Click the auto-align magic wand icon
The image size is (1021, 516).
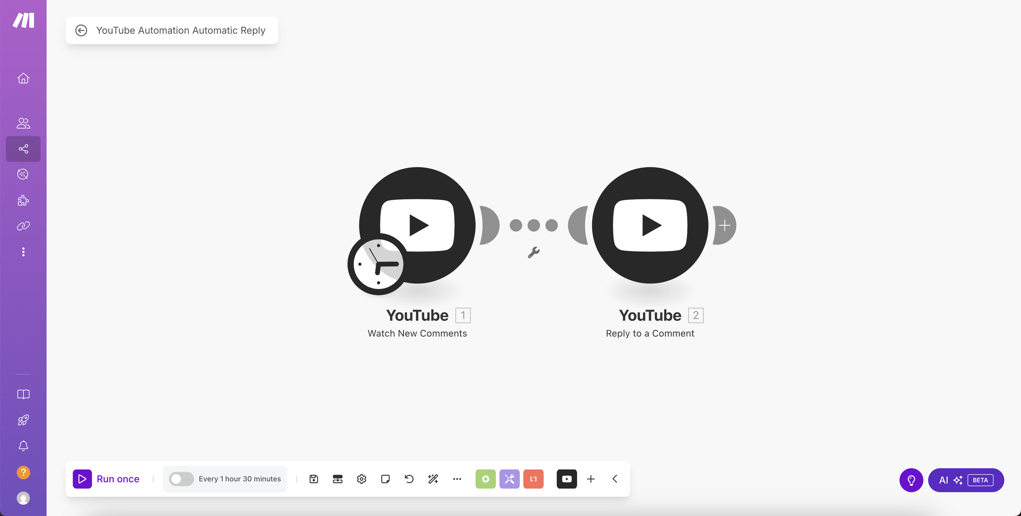[433, 479]
